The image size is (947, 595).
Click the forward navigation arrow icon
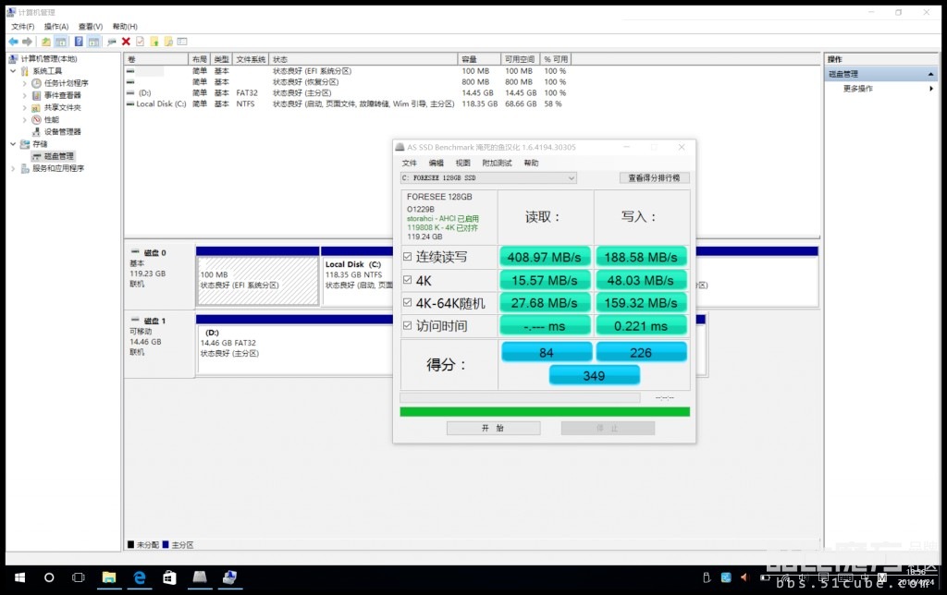coord(29,42)
